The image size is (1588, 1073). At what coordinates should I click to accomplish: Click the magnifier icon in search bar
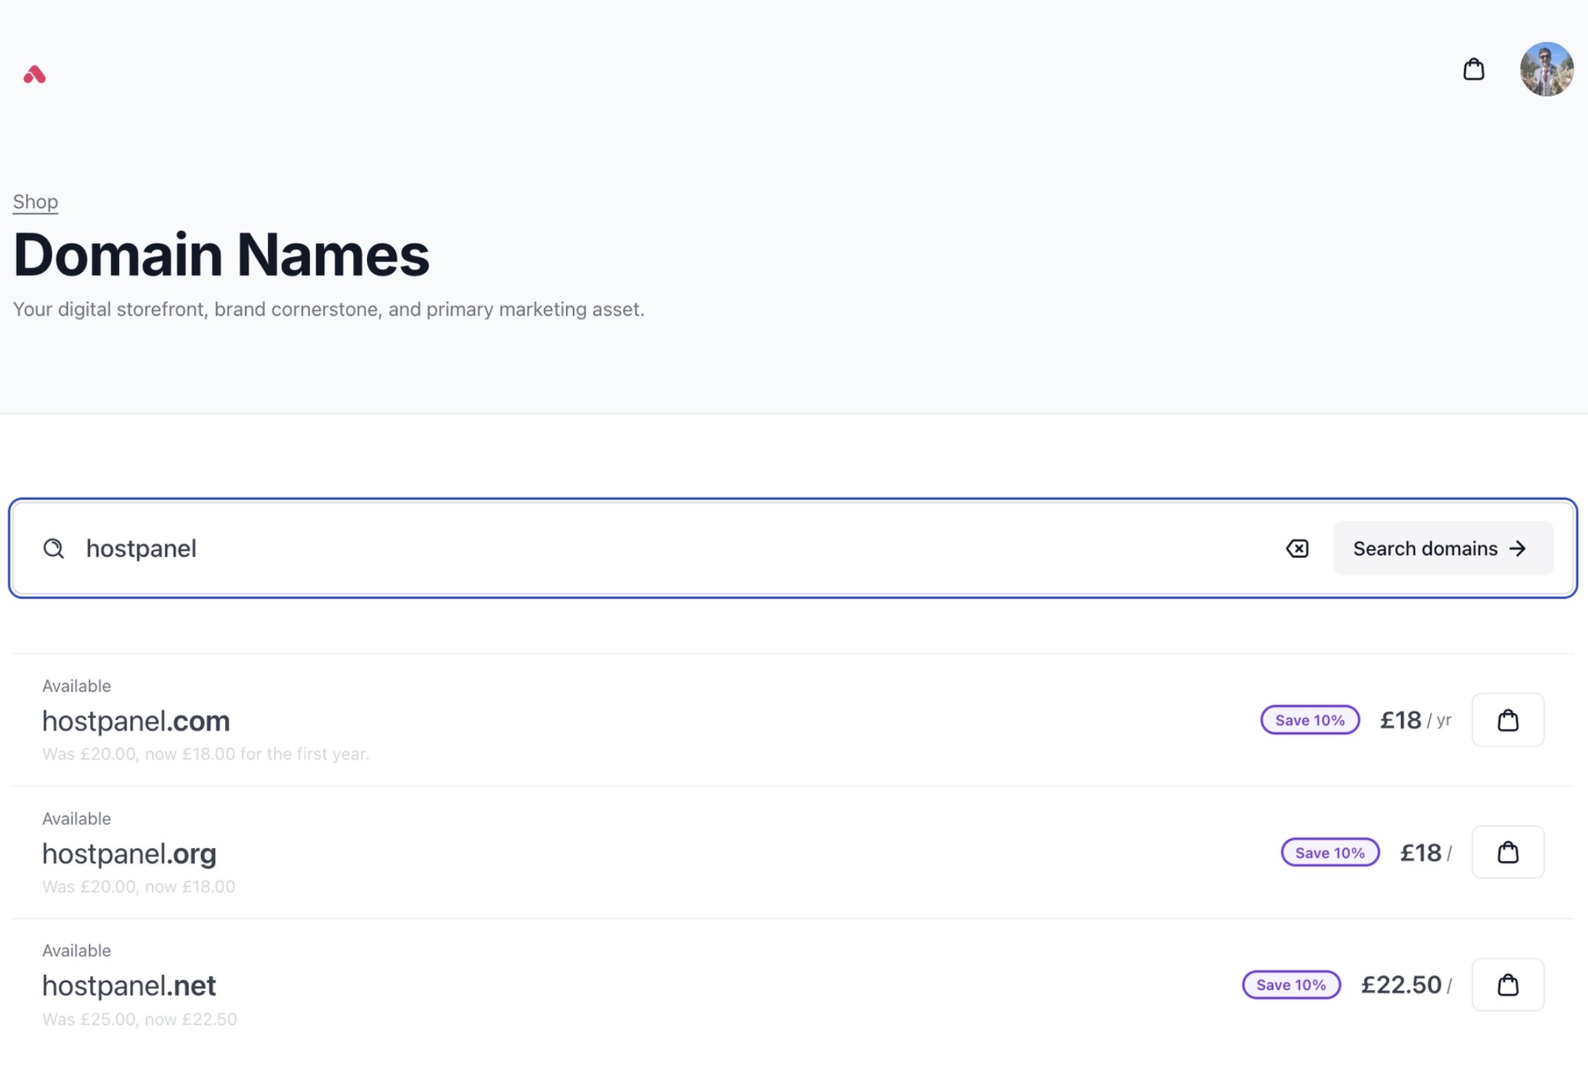pyautogui.click(x=53, y=548)
